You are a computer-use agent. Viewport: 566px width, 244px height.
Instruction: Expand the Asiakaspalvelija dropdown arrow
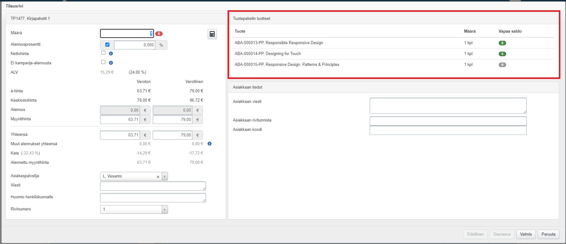[x=165, y=177]
